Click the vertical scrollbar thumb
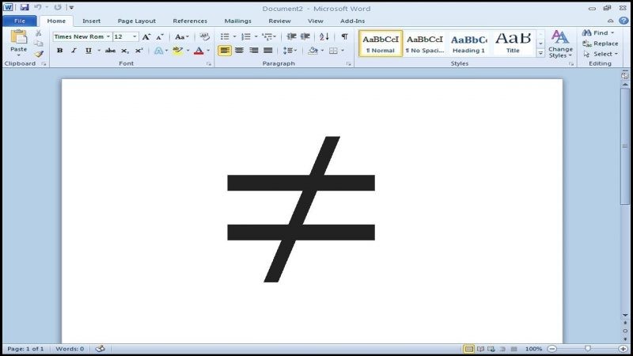Image resolution: width=633 pixels, height=356 pixels. (625, 146)
